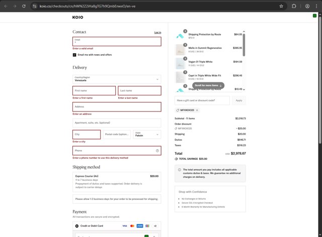
Task: Click the Shop with Confidence heading
Action: (193, 192)
